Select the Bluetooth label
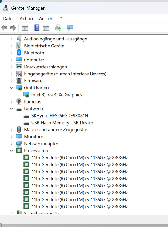168x227 pixels. 34,53
